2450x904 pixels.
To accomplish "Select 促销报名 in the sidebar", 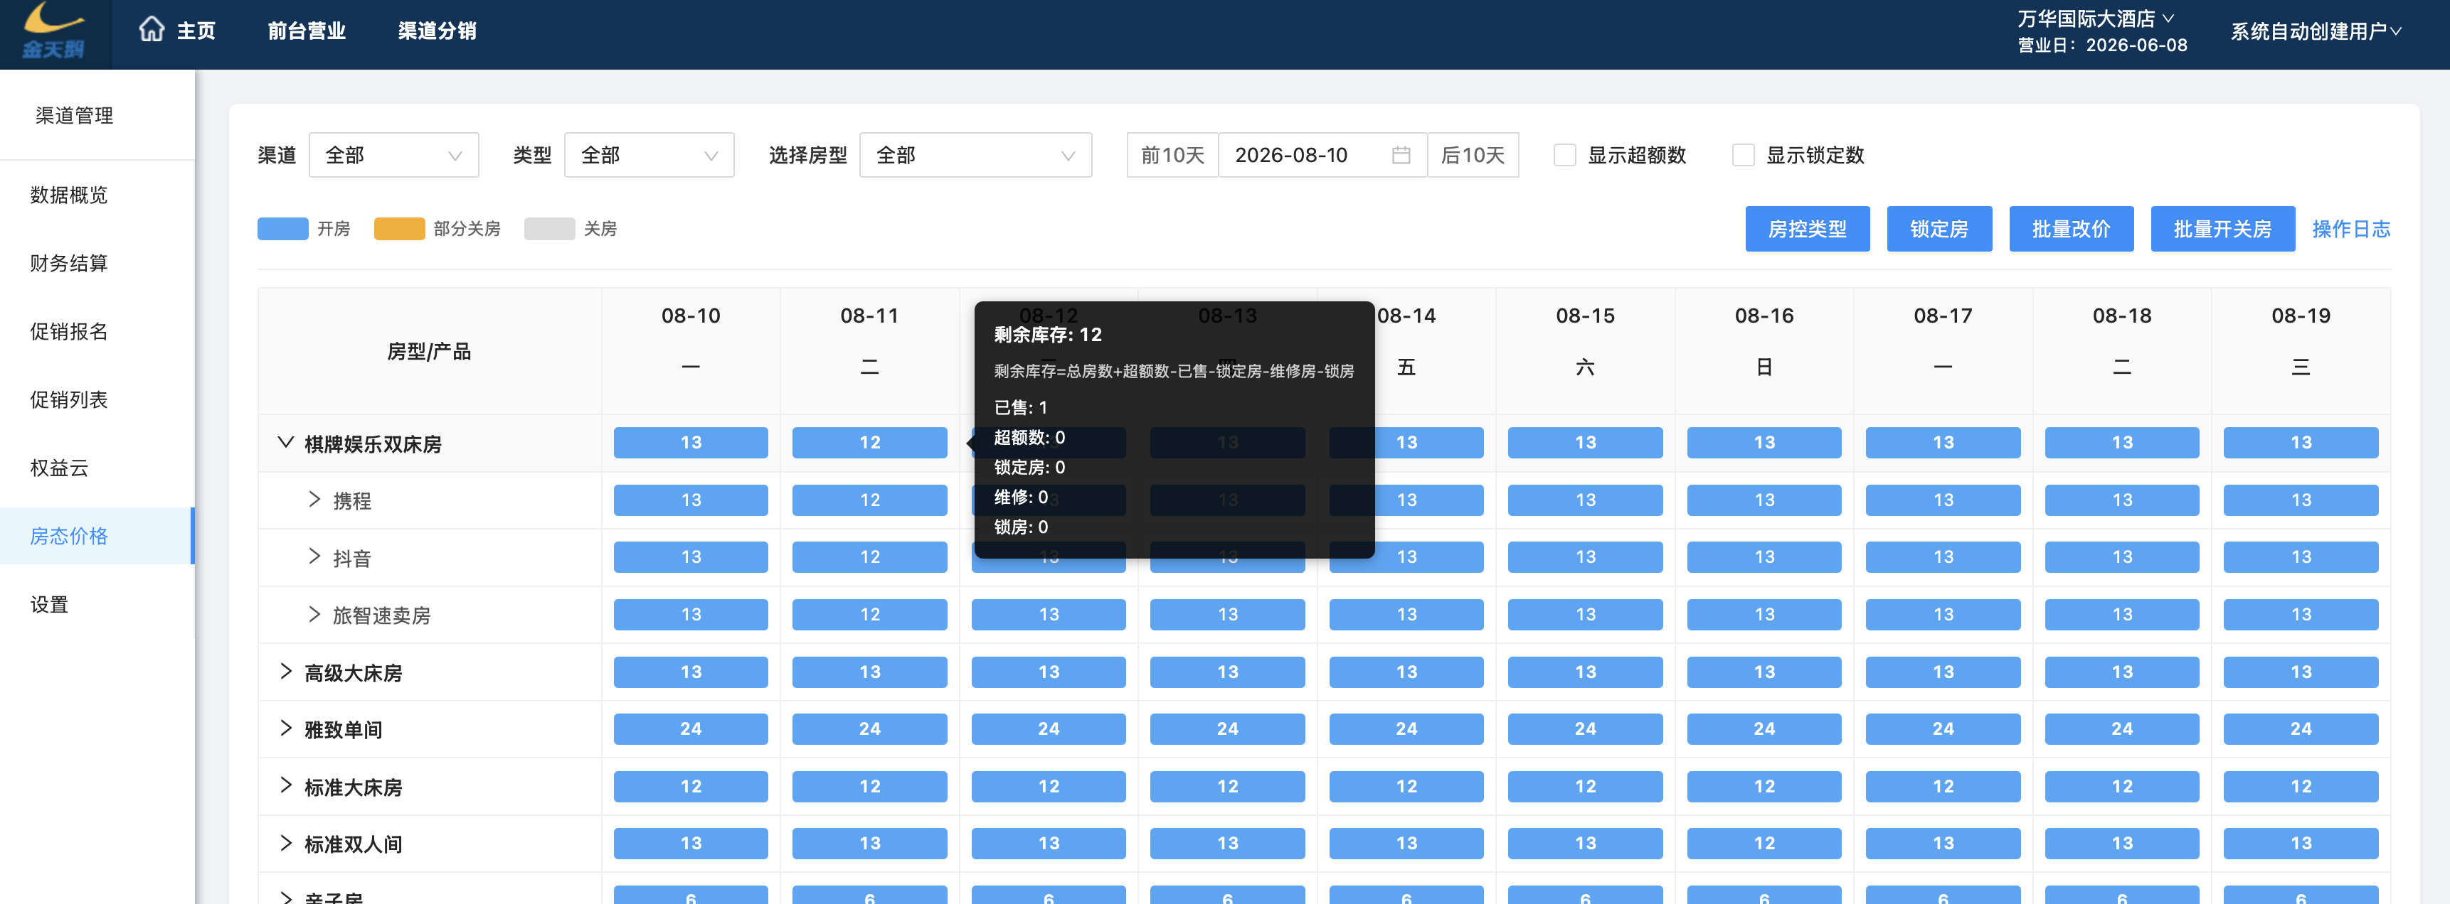I will point(97,332).
